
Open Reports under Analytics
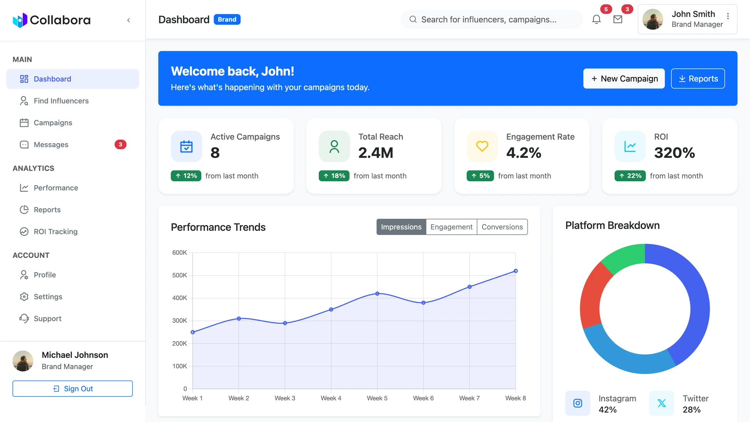73,210
